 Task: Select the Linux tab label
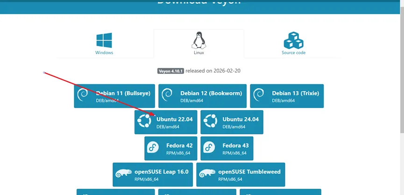point(198,53)
